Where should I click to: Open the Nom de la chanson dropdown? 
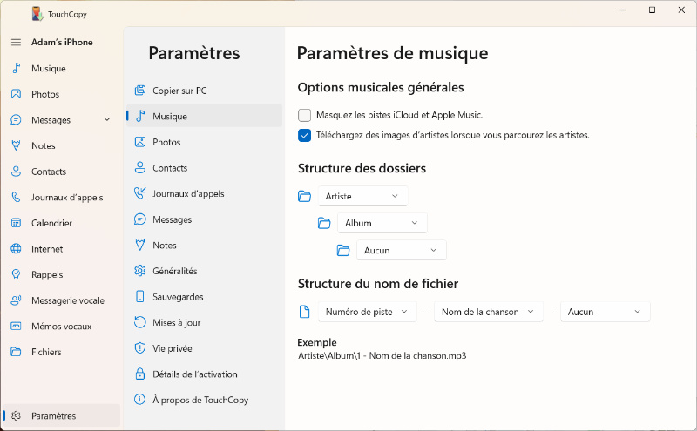488,312
